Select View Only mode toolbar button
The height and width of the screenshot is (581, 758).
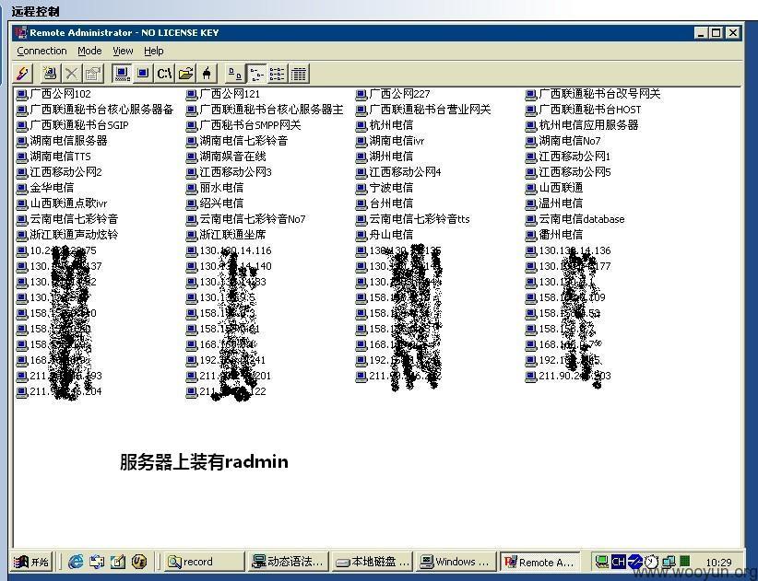(143, 74)
